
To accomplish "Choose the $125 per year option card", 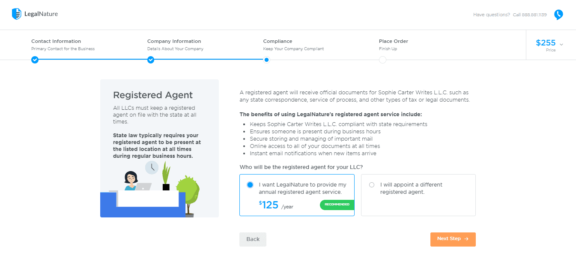I will click(x=297, y=195).
